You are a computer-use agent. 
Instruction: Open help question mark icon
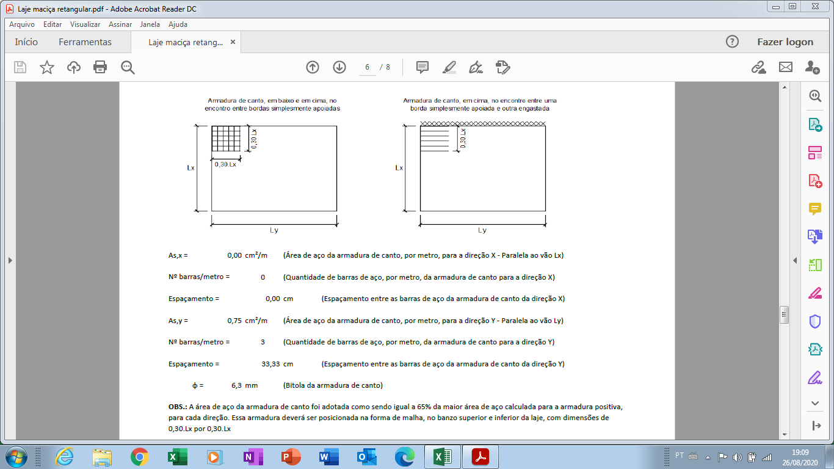coord(732,42)
